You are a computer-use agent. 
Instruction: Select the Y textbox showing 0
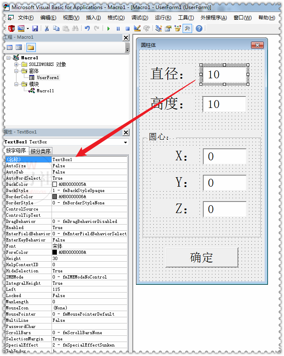(225, 183)
